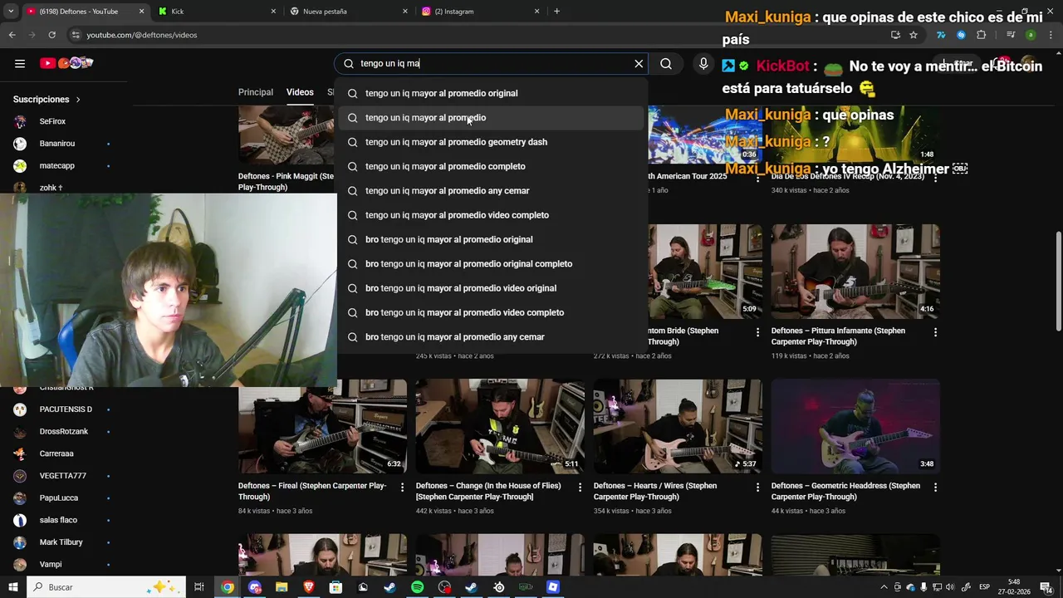Open Brave browser from taskbar
1063x598 pixels.
309,587
